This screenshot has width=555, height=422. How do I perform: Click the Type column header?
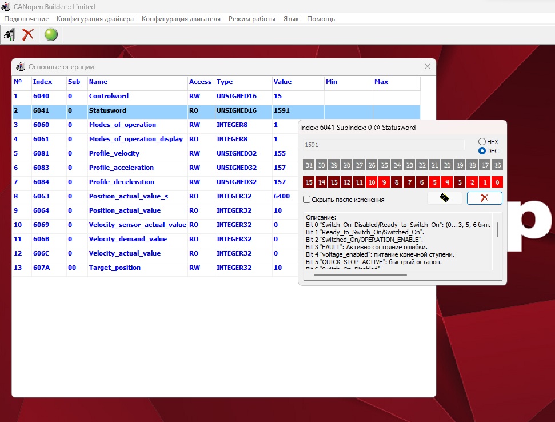pyautogui.click(x=244, y=82)
